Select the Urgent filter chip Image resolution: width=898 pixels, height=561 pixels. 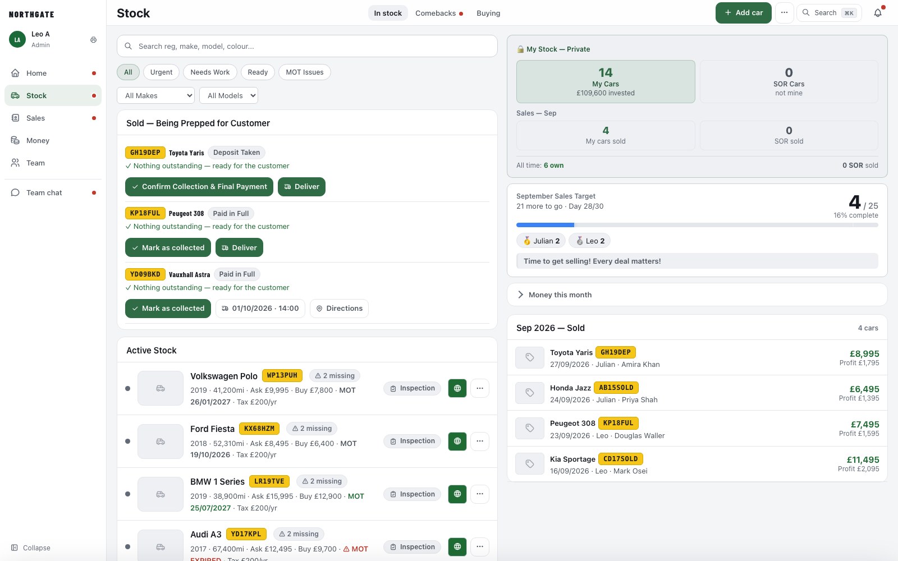click(162, 72)
